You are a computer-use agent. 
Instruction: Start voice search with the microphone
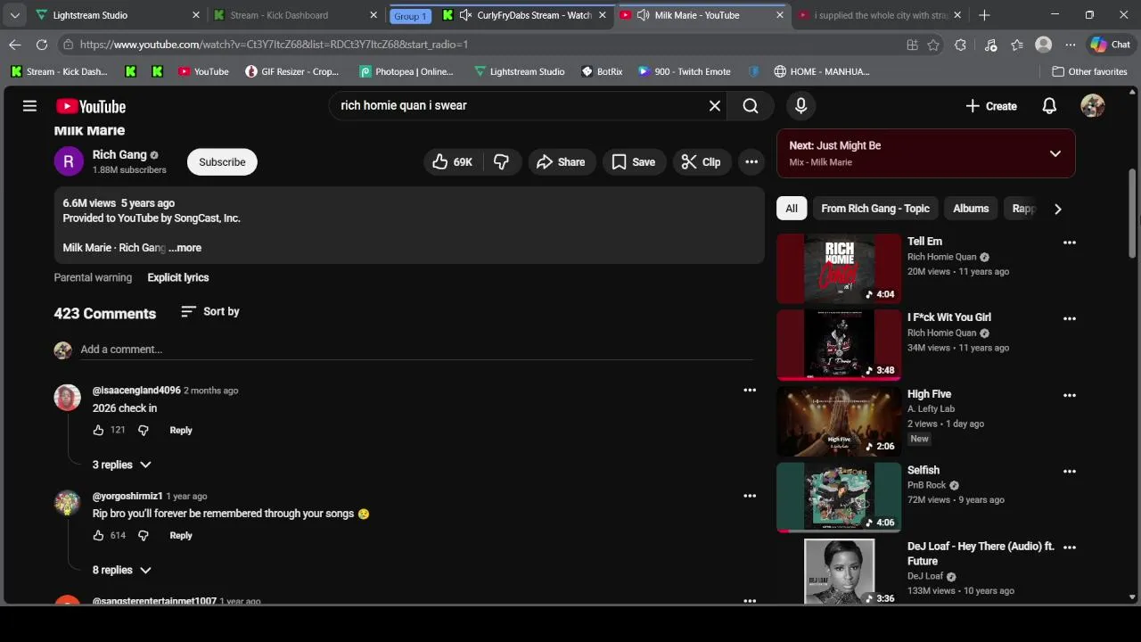(x=800, y=105)
